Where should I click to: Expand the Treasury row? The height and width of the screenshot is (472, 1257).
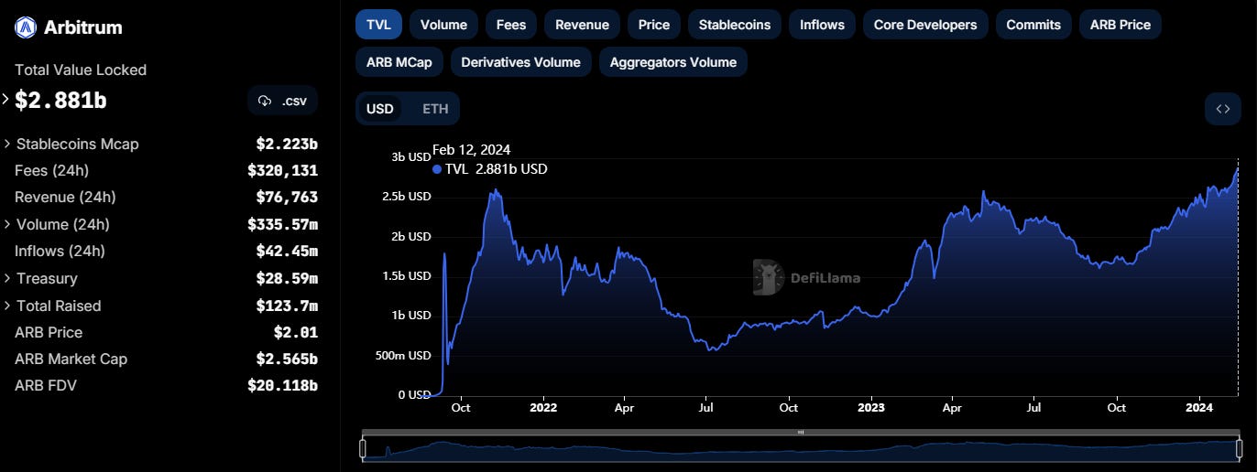(8, 279)
